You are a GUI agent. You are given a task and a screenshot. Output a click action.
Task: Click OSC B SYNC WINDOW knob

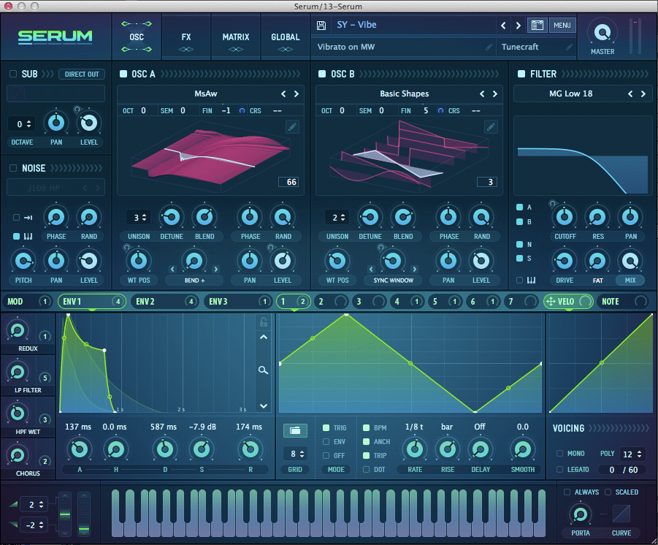tap(393, 261)
